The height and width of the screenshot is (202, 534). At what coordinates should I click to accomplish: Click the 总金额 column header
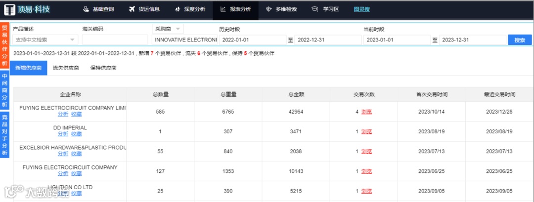click(x=296, y=94)
